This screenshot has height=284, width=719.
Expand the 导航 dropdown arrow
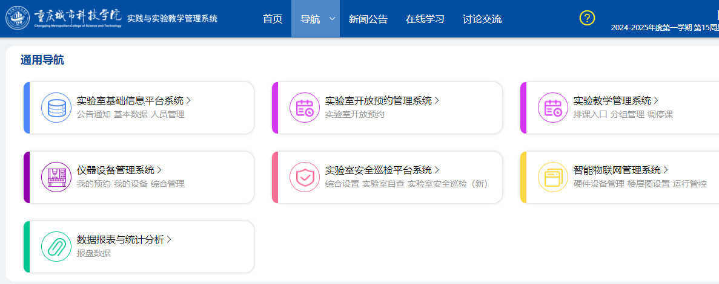coord(332,19)
